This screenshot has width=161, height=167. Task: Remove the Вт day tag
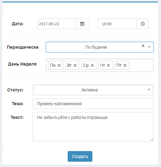pos(75,65)
